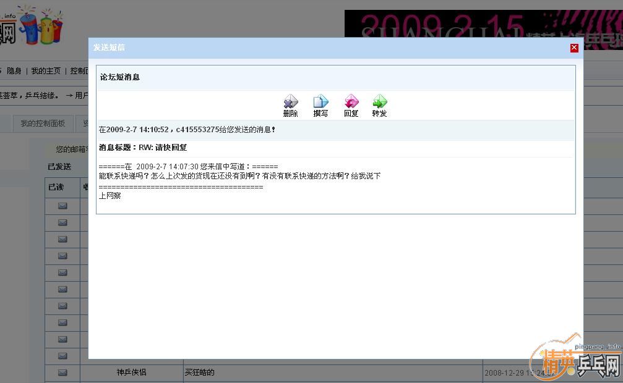Click the second envelope icon under 已读
Image resolution: width=623 pixels, height=383 pixels.
tap(62, 222)
